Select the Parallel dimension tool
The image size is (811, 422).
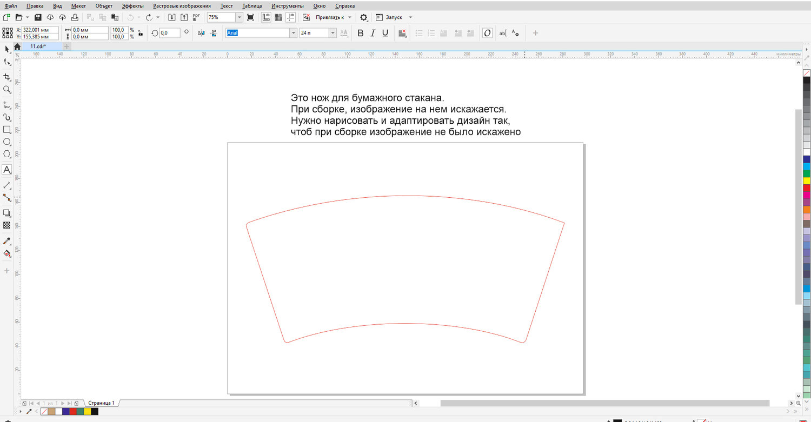point(7,185)
